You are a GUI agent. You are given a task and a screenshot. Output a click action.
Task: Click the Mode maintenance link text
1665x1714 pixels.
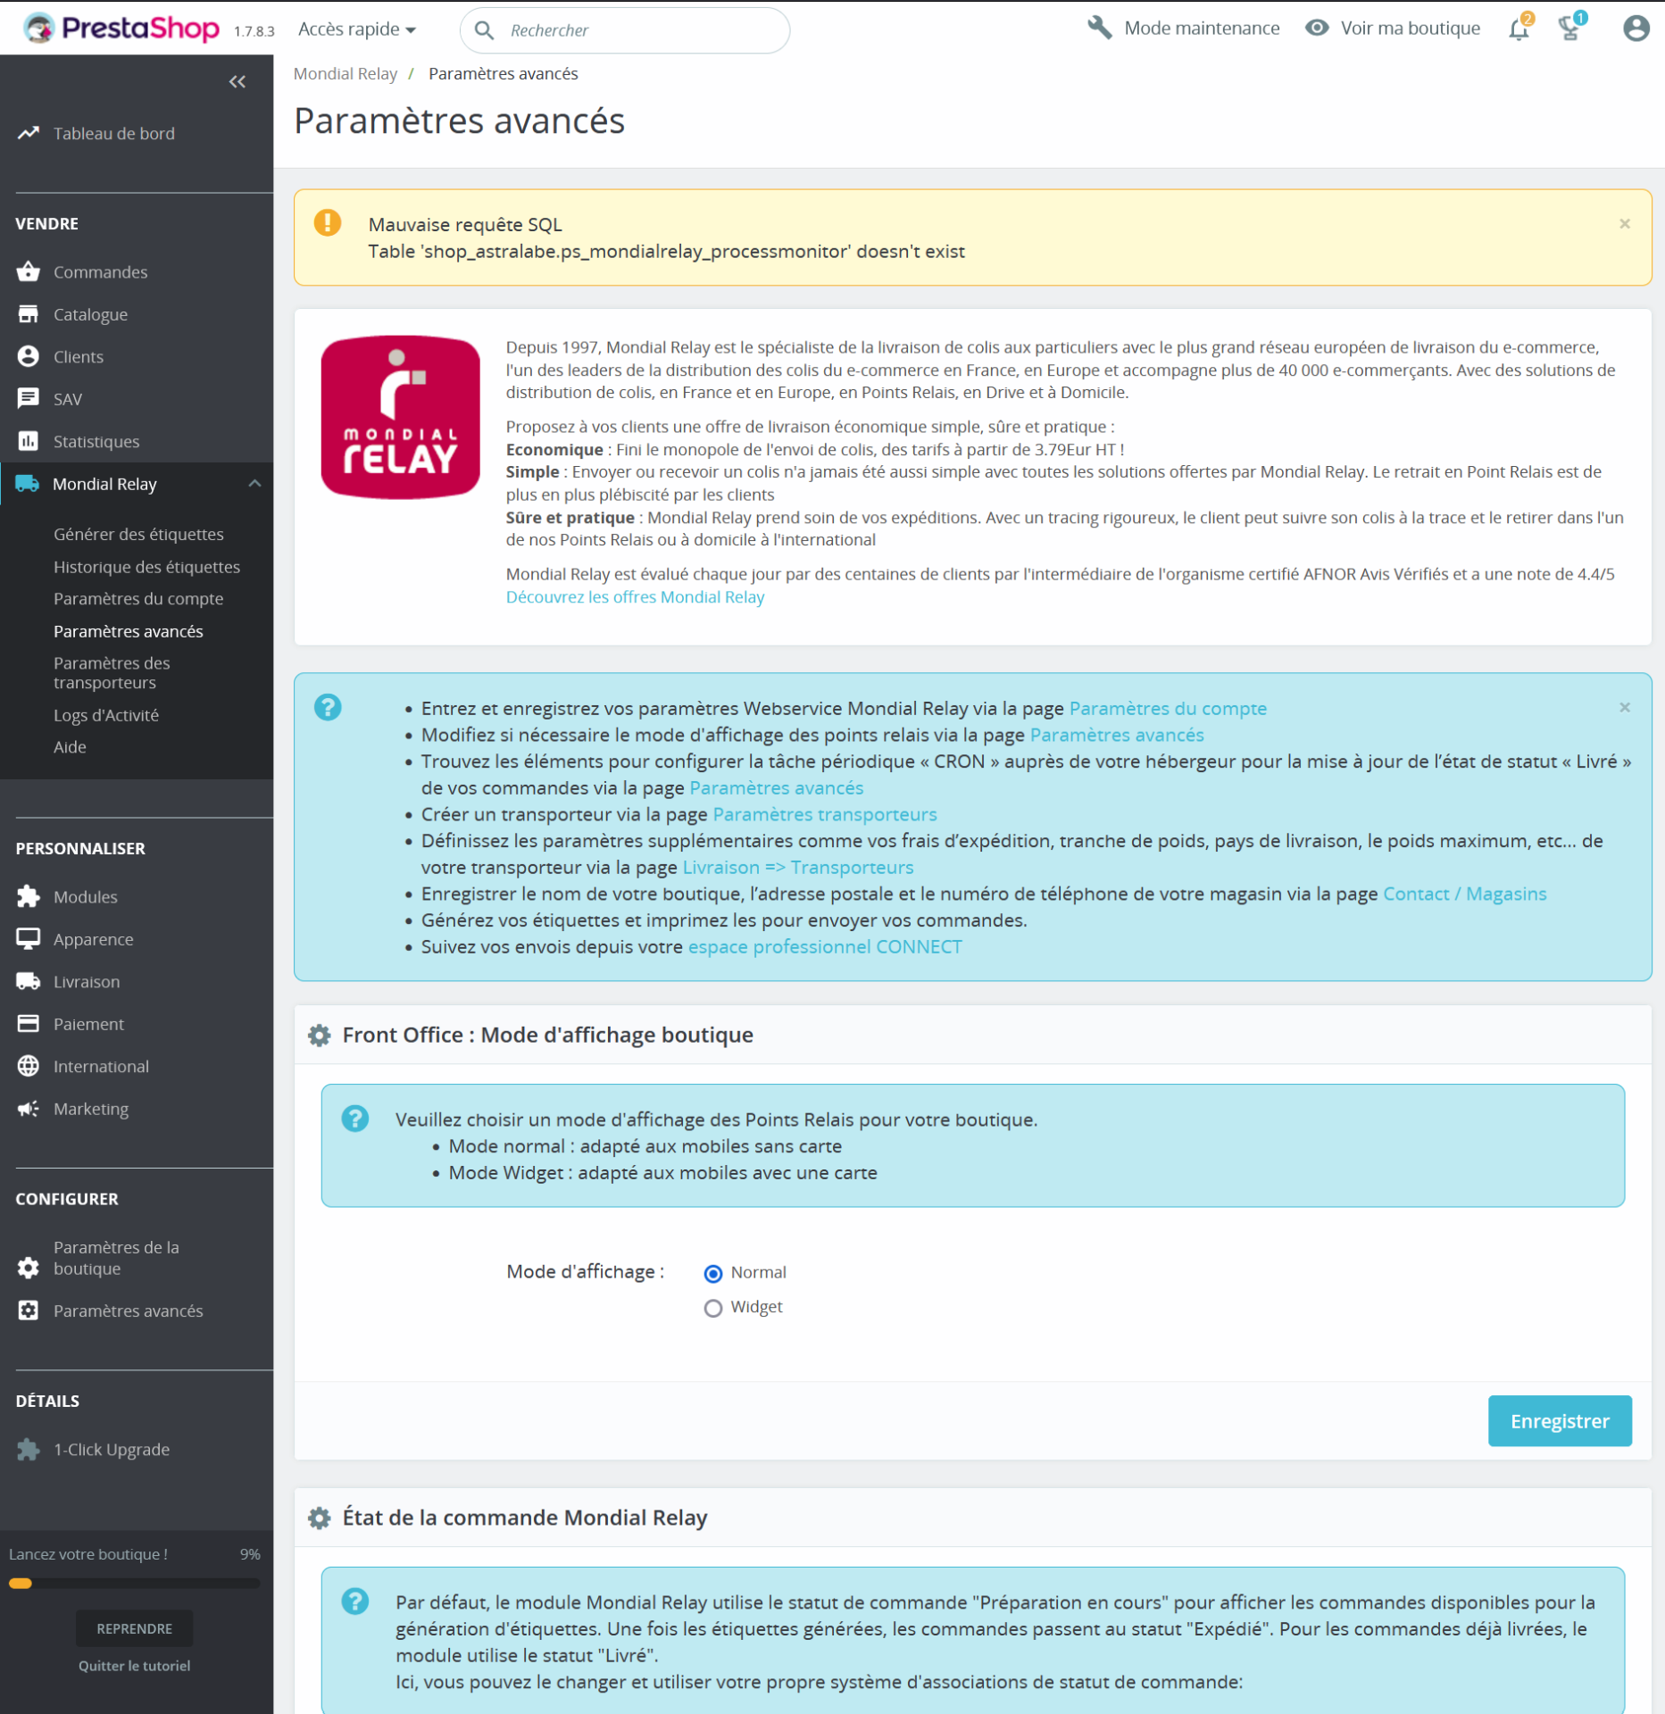1202,28
